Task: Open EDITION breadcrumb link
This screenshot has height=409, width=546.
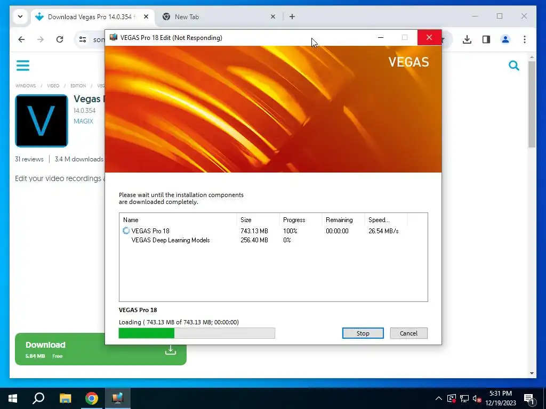Action: [x=78, y=86]
